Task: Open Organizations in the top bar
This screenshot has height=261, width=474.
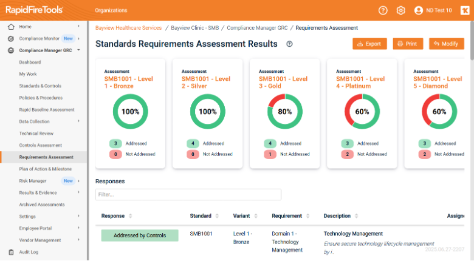Action: click(111, 10)
